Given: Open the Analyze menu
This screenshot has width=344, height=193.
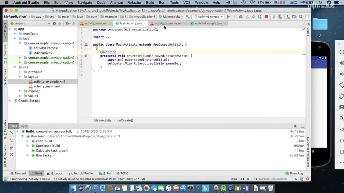Looking at the screenshot, I should point(116,2).
